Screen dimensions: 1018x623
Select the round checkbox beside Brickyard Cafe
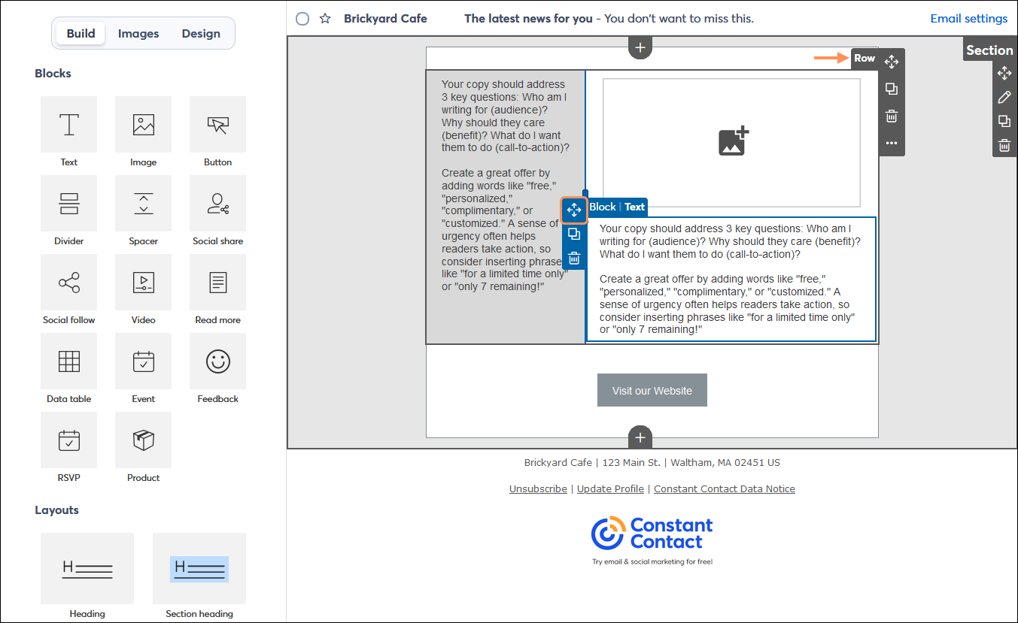tap(302, 19)
